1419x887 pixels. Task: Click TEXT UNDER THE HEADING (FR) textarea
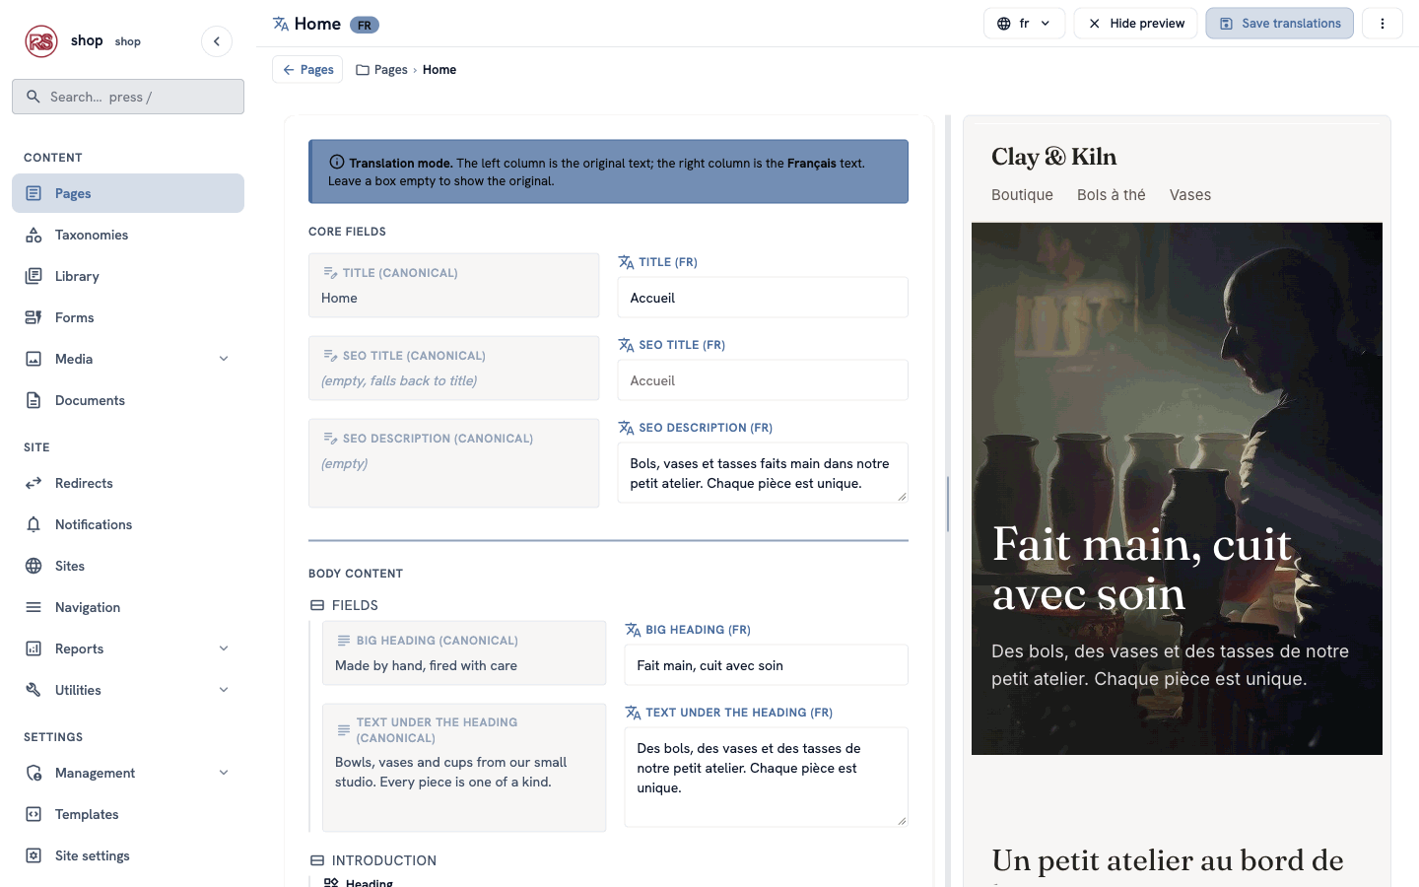point(766,778)
